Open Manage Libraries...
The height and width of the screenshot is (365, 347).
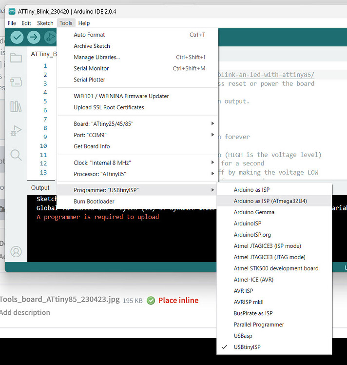click(137, 57)
